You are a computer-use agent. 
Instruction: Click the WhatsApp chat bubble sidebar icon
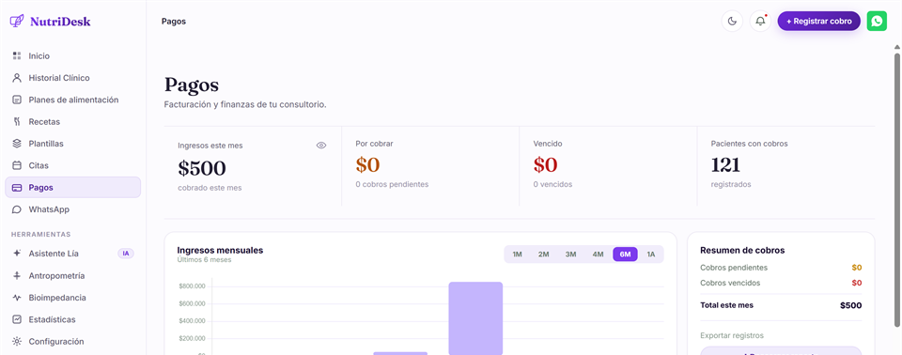17,209
